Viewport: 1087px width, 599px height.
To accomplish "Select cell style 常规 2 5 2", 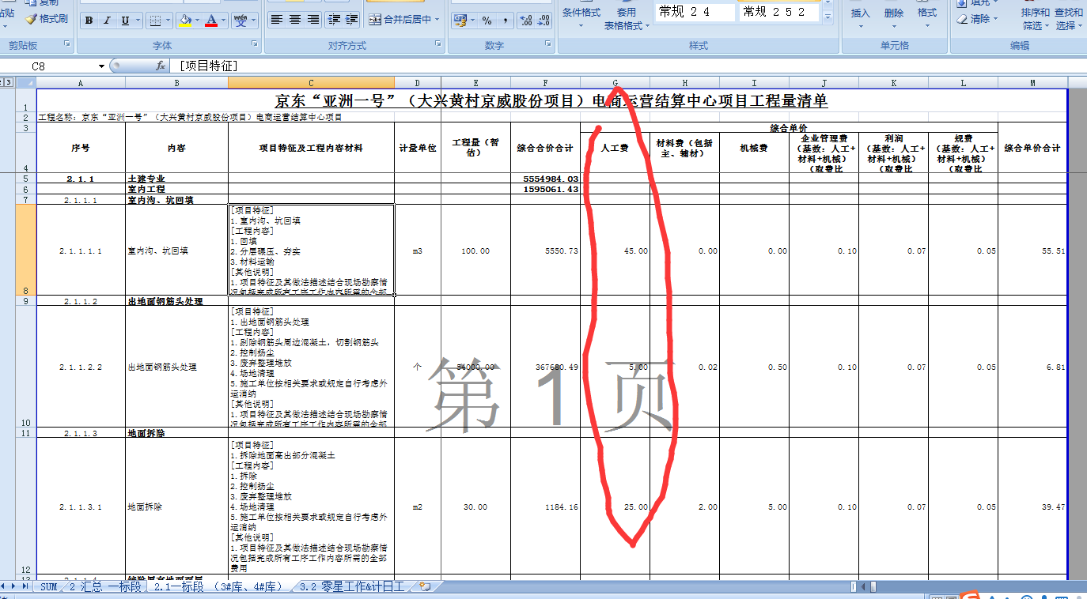I will click(778, 11).
